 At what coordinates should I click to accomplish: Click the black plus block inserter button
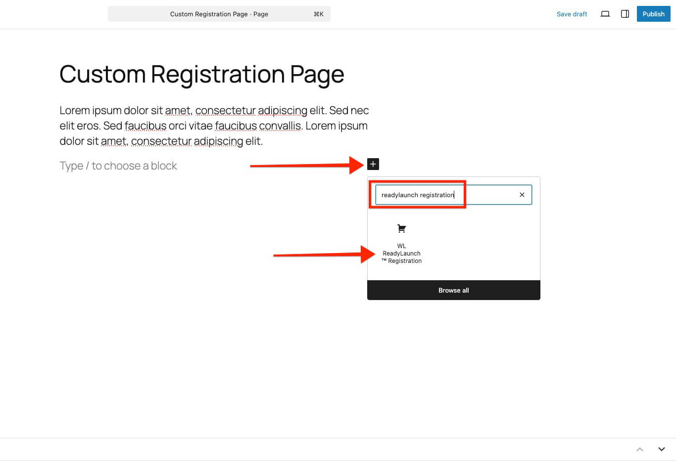373,164
